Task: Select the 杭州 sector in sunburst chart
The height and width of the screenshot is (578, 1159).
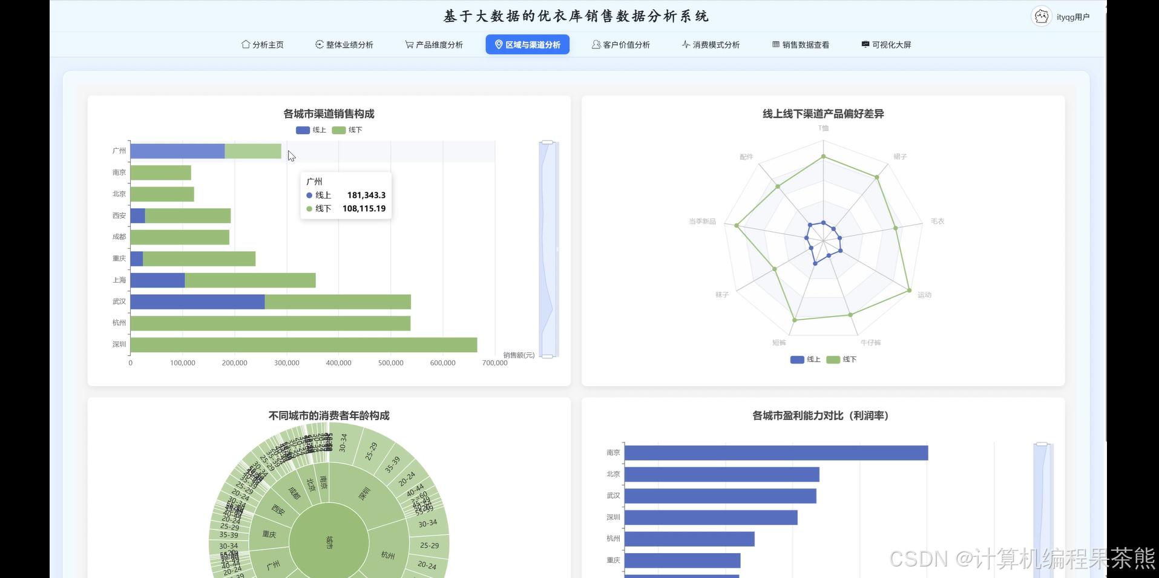Action: click(387, 554)
